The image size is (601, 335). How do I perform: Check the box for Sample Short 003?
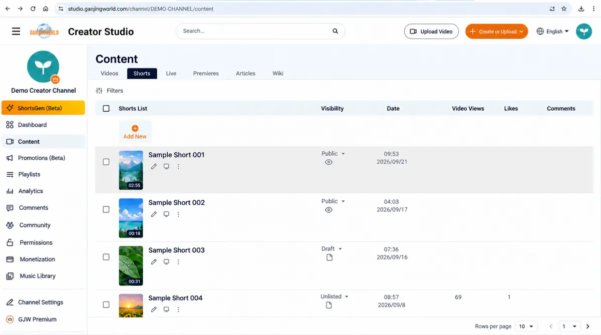106,257
